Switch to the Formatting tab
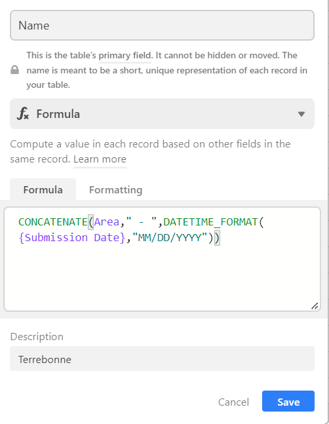329x424 pixels. click(x=116, y=190)
